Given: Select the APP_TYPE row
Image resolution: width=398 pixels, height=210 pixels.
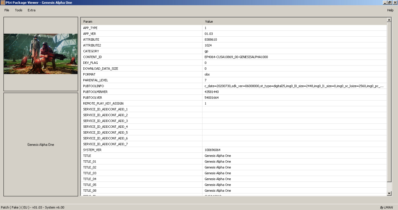Looking at the screenshot, I should pyautogui.click(x=234, y=28).
